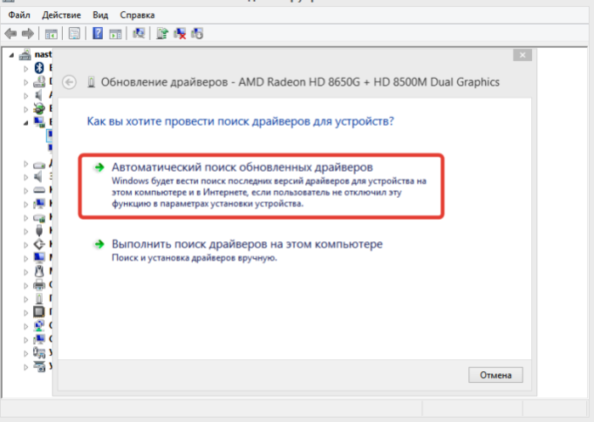Expand the USB controllers node
The image size is (594, 422).
click(x=25, y=231)
